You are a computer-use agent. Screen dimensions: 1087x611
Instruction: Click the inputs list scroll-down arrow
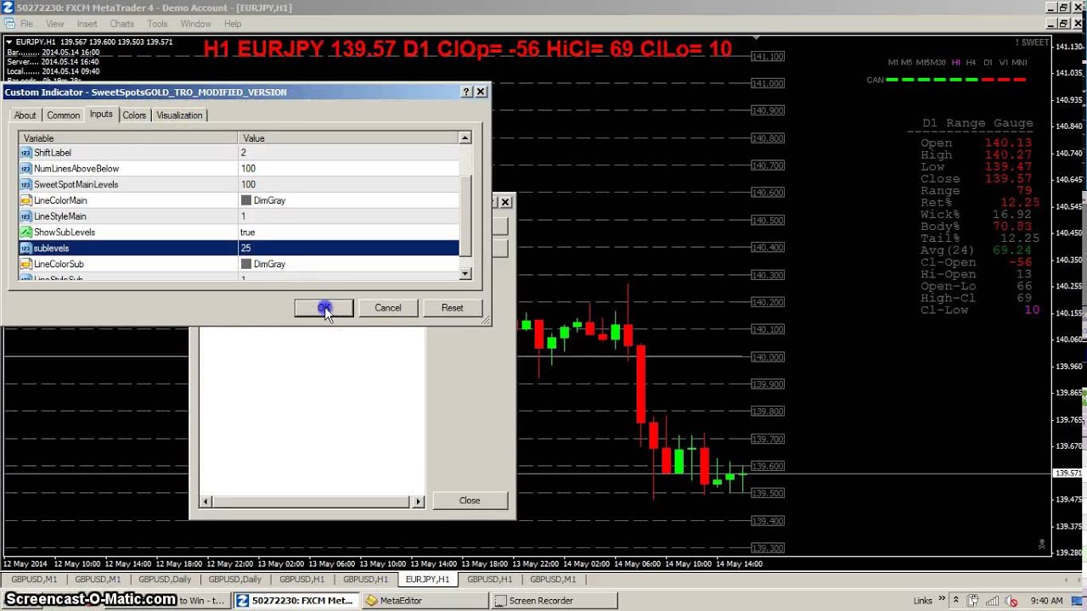[465, 273]
